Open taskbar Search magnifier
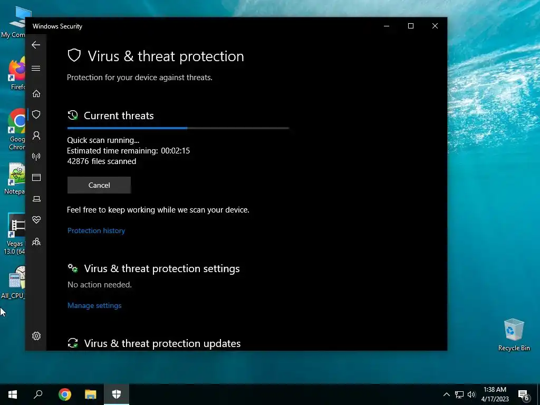540x405 pixels. coord(38,394)
